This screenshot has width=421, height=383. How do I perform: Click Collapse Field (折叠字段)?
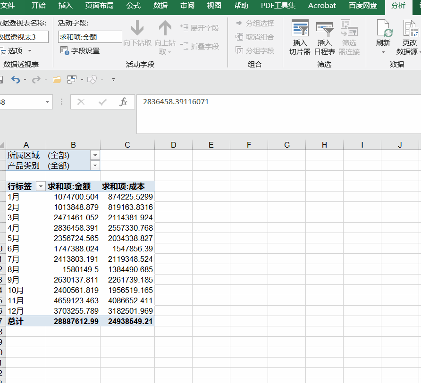pyautogui.click(x=200, y=46)
